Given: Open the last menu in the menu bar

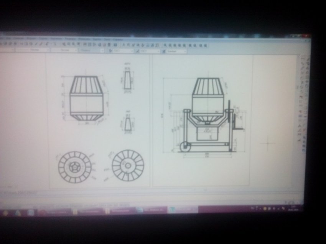Looking at the screenshot, I should (x=118, y=40).
